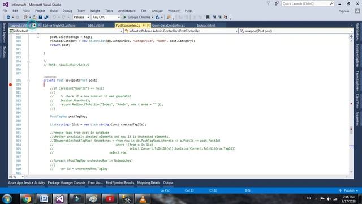Expand the Google Chrome browser target dropdown arrow
This screenshot has height=204, width=362.
pyautogui.click(x=152, y=17)
